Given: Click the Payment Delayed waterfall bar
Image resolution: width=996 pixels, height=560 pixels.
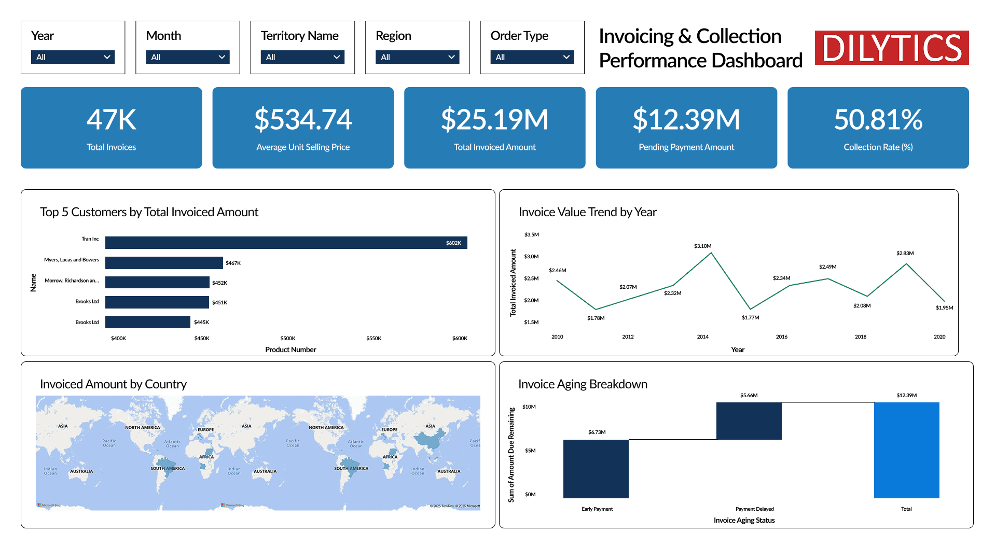Looking at the screenshot, I should coord(749,421).
